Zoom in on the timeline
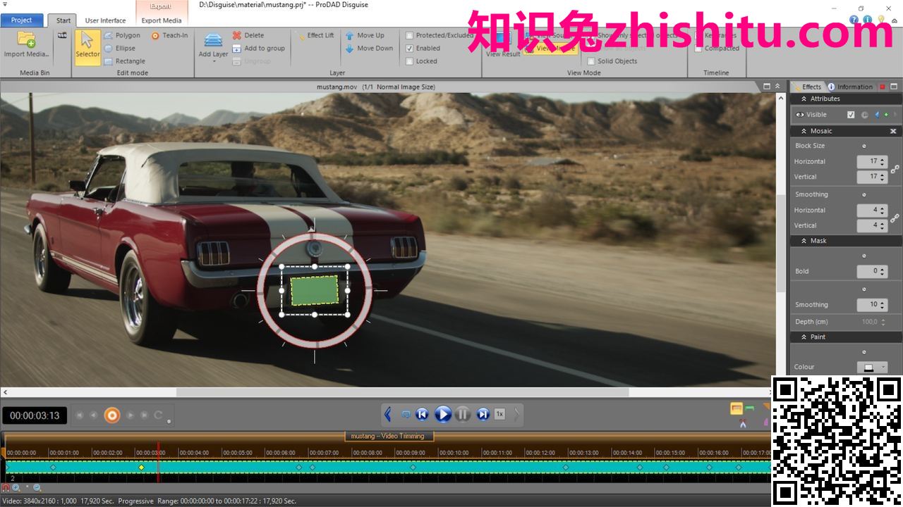This screenshot has height=507, width=903. 16,487
